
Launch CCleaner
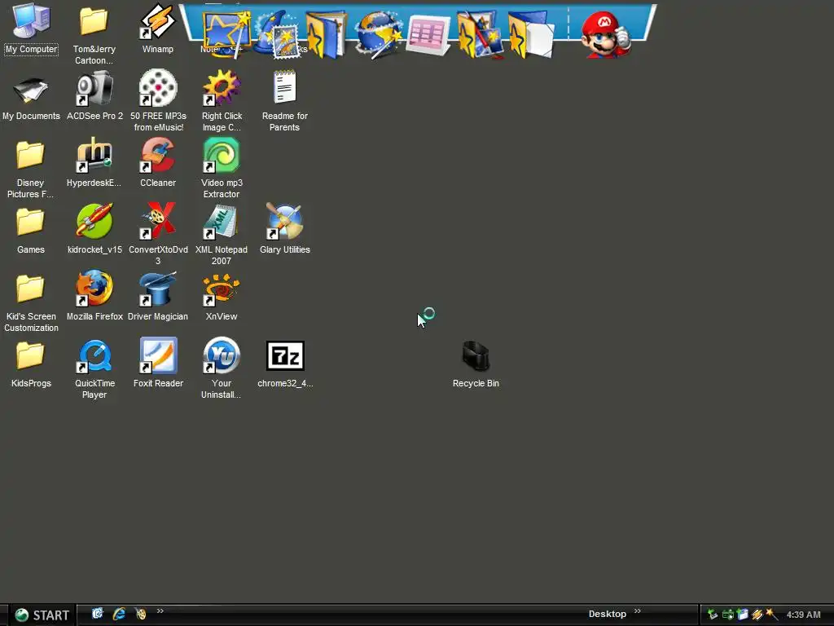coord(158,162)
